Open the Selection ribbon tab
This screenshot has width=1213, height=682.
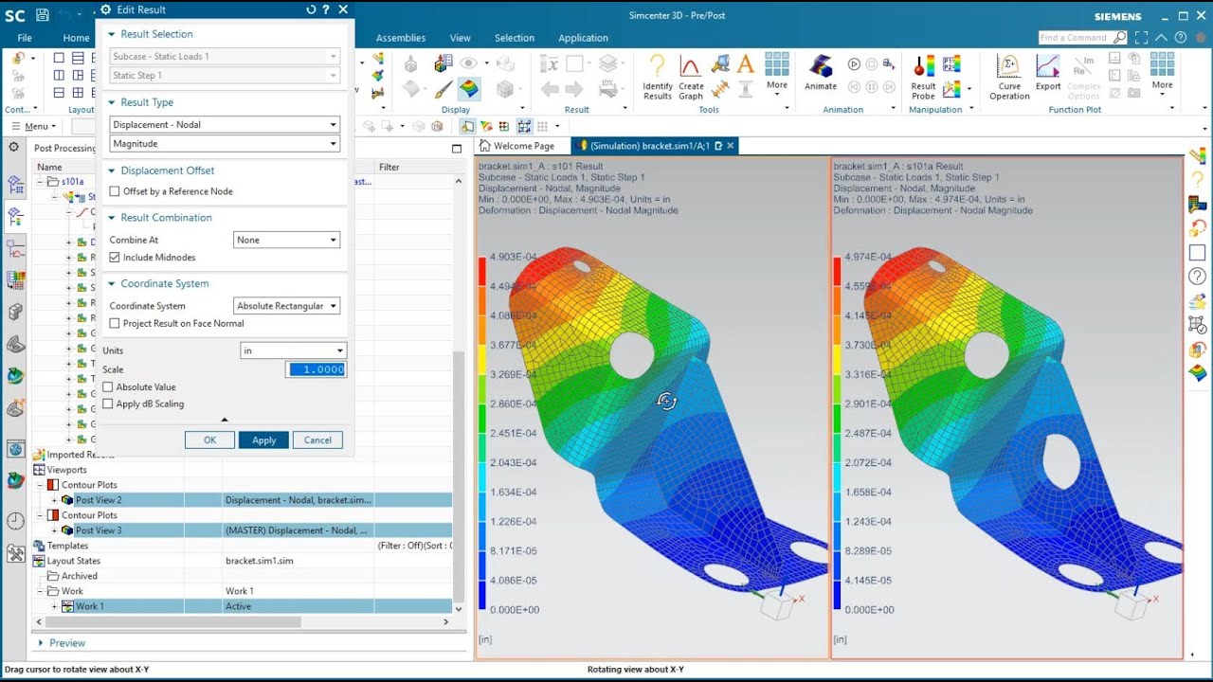coord(515,38)
